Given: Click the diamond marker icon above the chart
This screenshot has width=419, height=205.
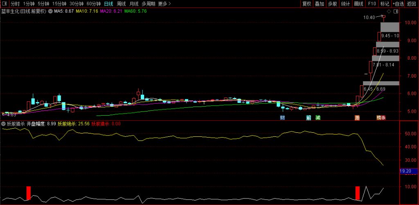Looking at the screenshot, I should 388,11.
